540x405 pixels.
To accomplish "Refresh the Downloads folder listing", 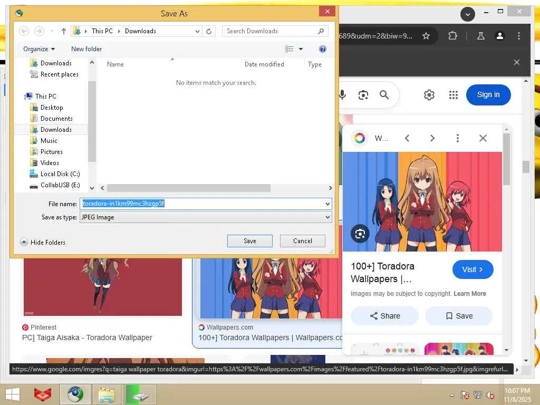I will click(x=209, y=31).
